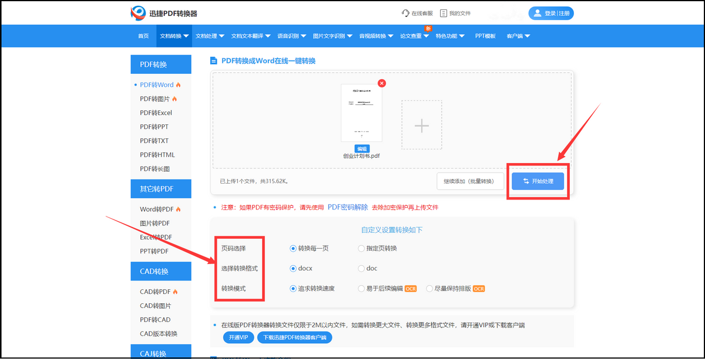The width and height of the screenshot is (705, 359).
Task: Remove the uploaded file via red X
Action: (x=382, y=83)
